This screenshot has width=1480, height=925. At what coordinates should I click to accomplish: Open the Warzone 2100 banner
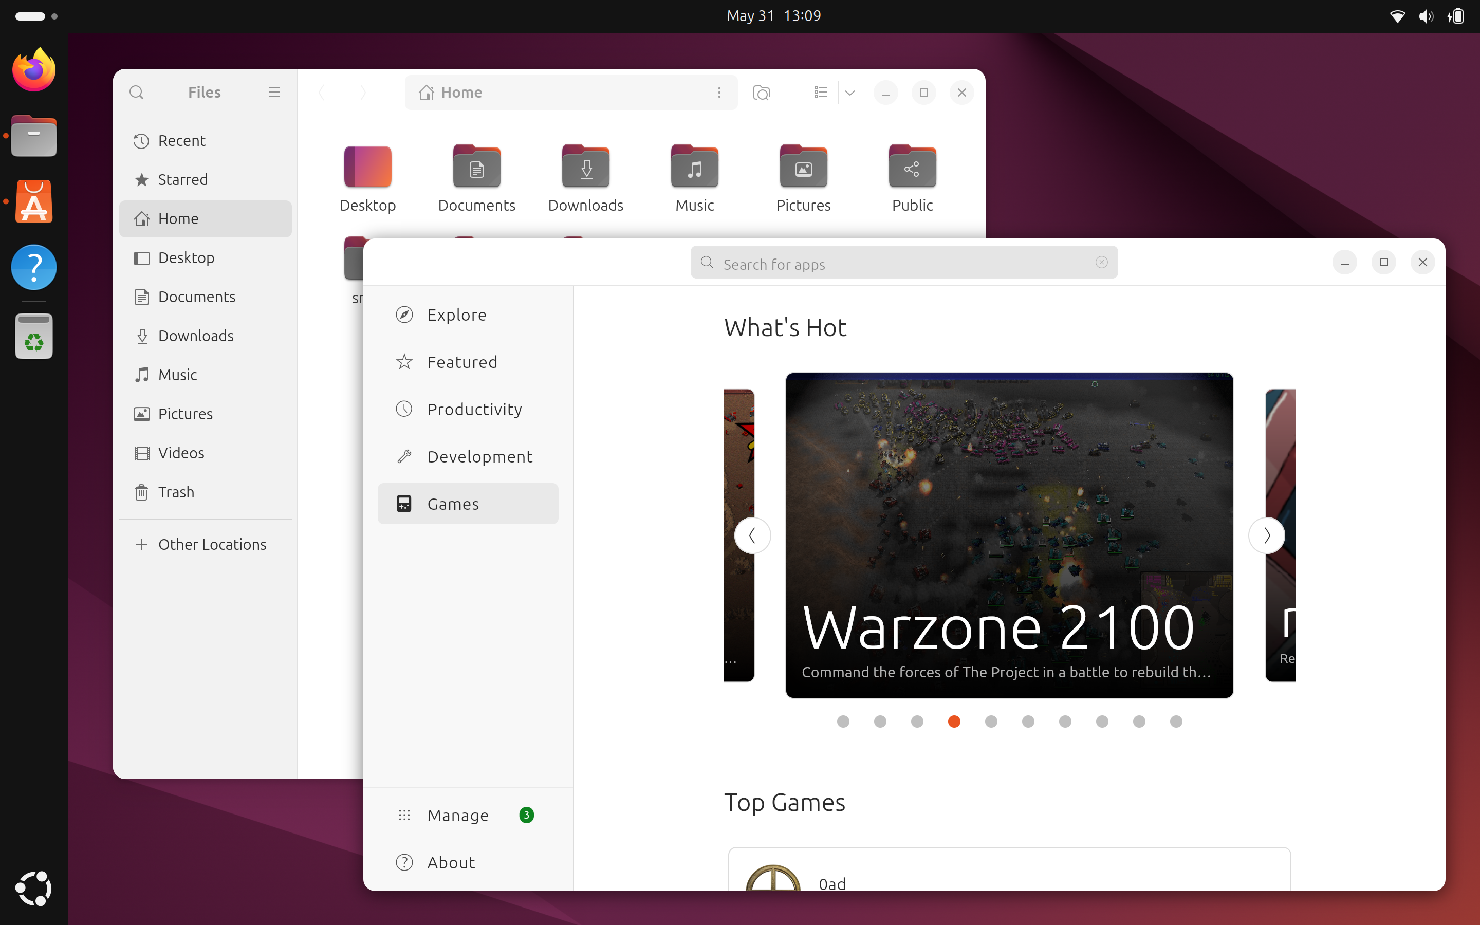click(x=1009, y=535)
